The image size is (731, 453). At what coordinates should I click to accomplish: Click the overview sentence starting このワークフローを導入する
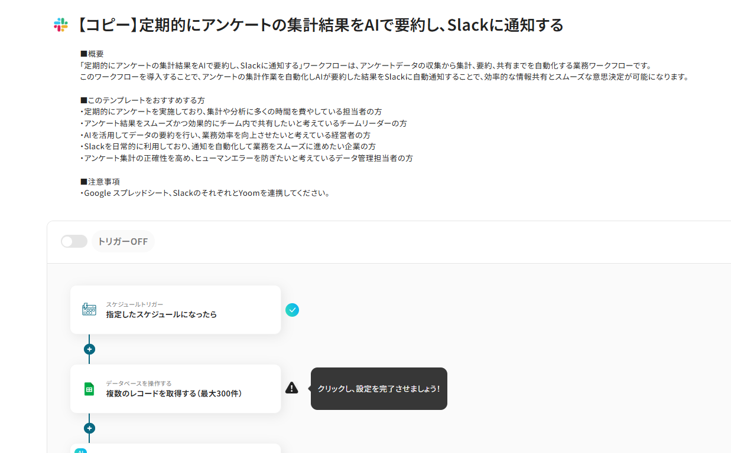(384, 77)
